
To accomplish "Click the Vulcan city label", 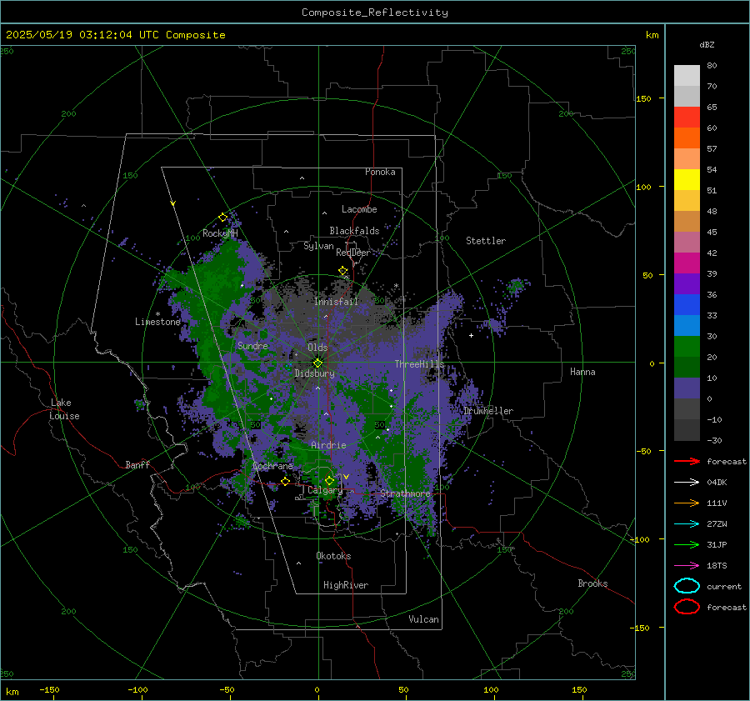I will (424, 619).
